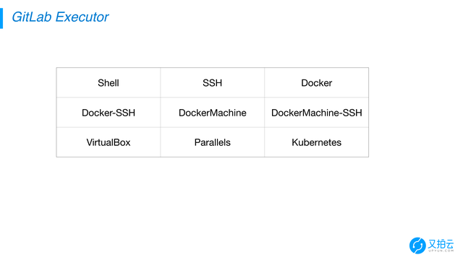This screenshot has height=260, width=463.
Task: Select the DockerMachine-SSH table cell
Action: [317, 113]
